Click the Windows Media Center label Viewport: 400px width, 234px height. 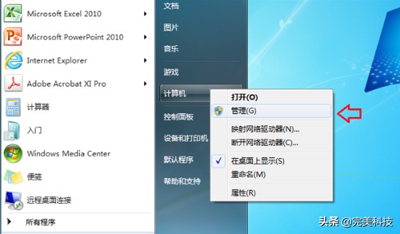[69, 154]
